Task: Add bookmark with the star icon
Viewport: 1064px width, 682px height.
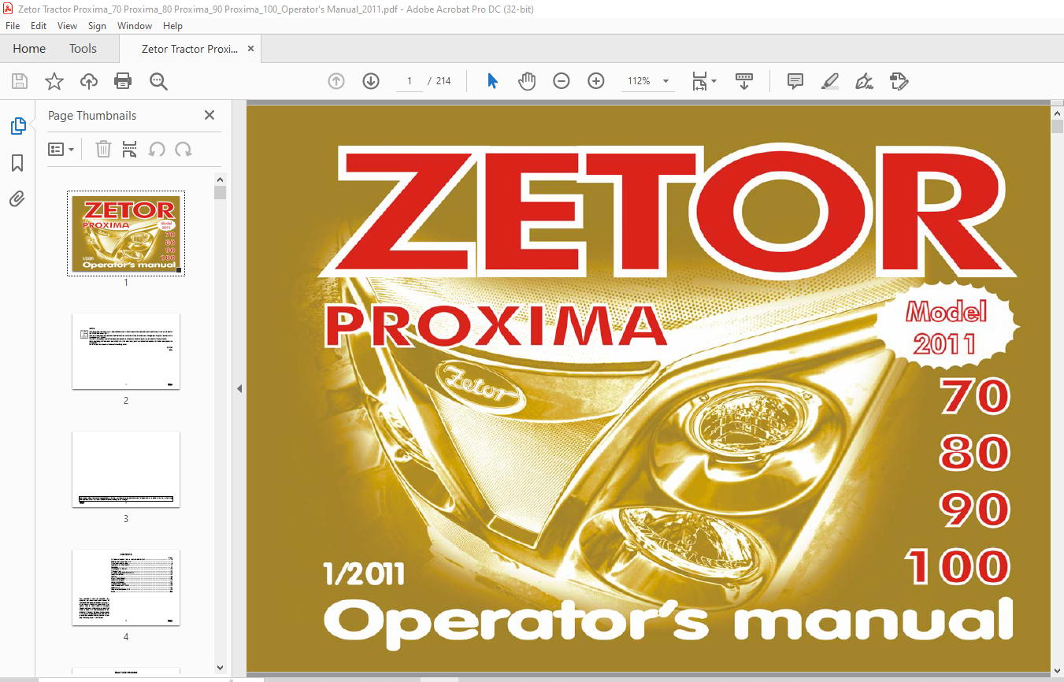Action: (54, 81)
